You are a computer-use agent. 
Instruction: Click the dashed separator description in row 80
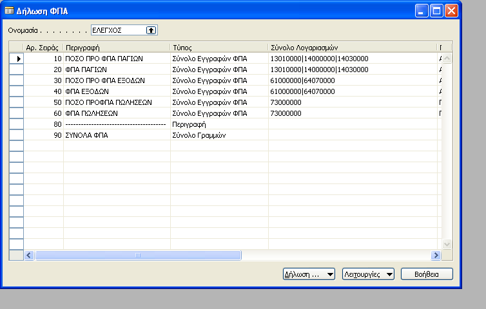(117, 124)
